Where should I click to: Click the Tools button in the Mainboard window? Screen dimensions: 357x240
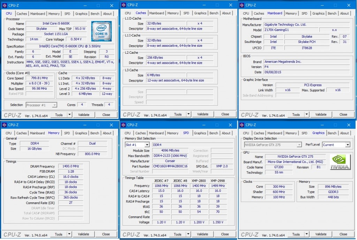pyautogui.click(x=297, y=114)
